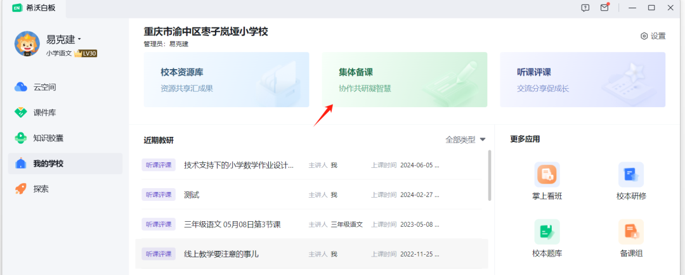Click the 我的学校 menu label
685x275 pixels.
[x=48, y=163]
